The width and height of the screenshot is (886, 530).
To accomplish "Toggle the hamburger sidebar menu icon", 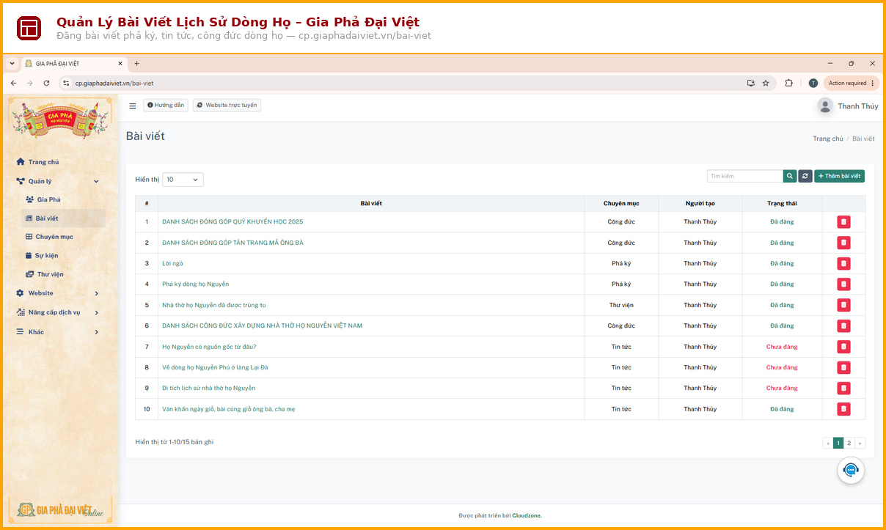I will pyautogui.click(x=133, y=106).
